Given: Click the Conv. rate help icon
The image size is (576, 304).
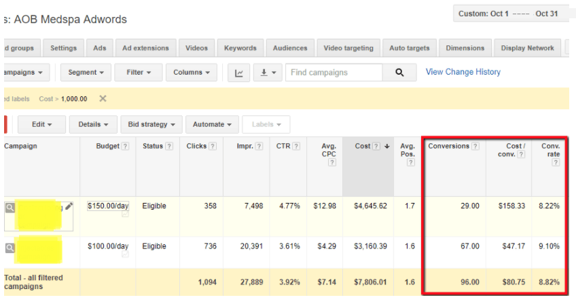Looking at the screenshot, I should (x=556, y=162).
